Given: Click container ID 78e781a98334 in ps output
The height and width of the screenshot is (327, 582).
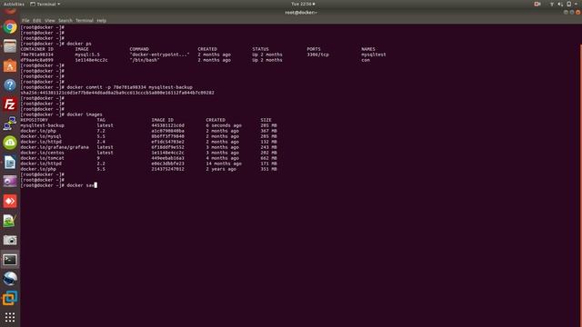Looking at the screenshot, I should 36,54.
